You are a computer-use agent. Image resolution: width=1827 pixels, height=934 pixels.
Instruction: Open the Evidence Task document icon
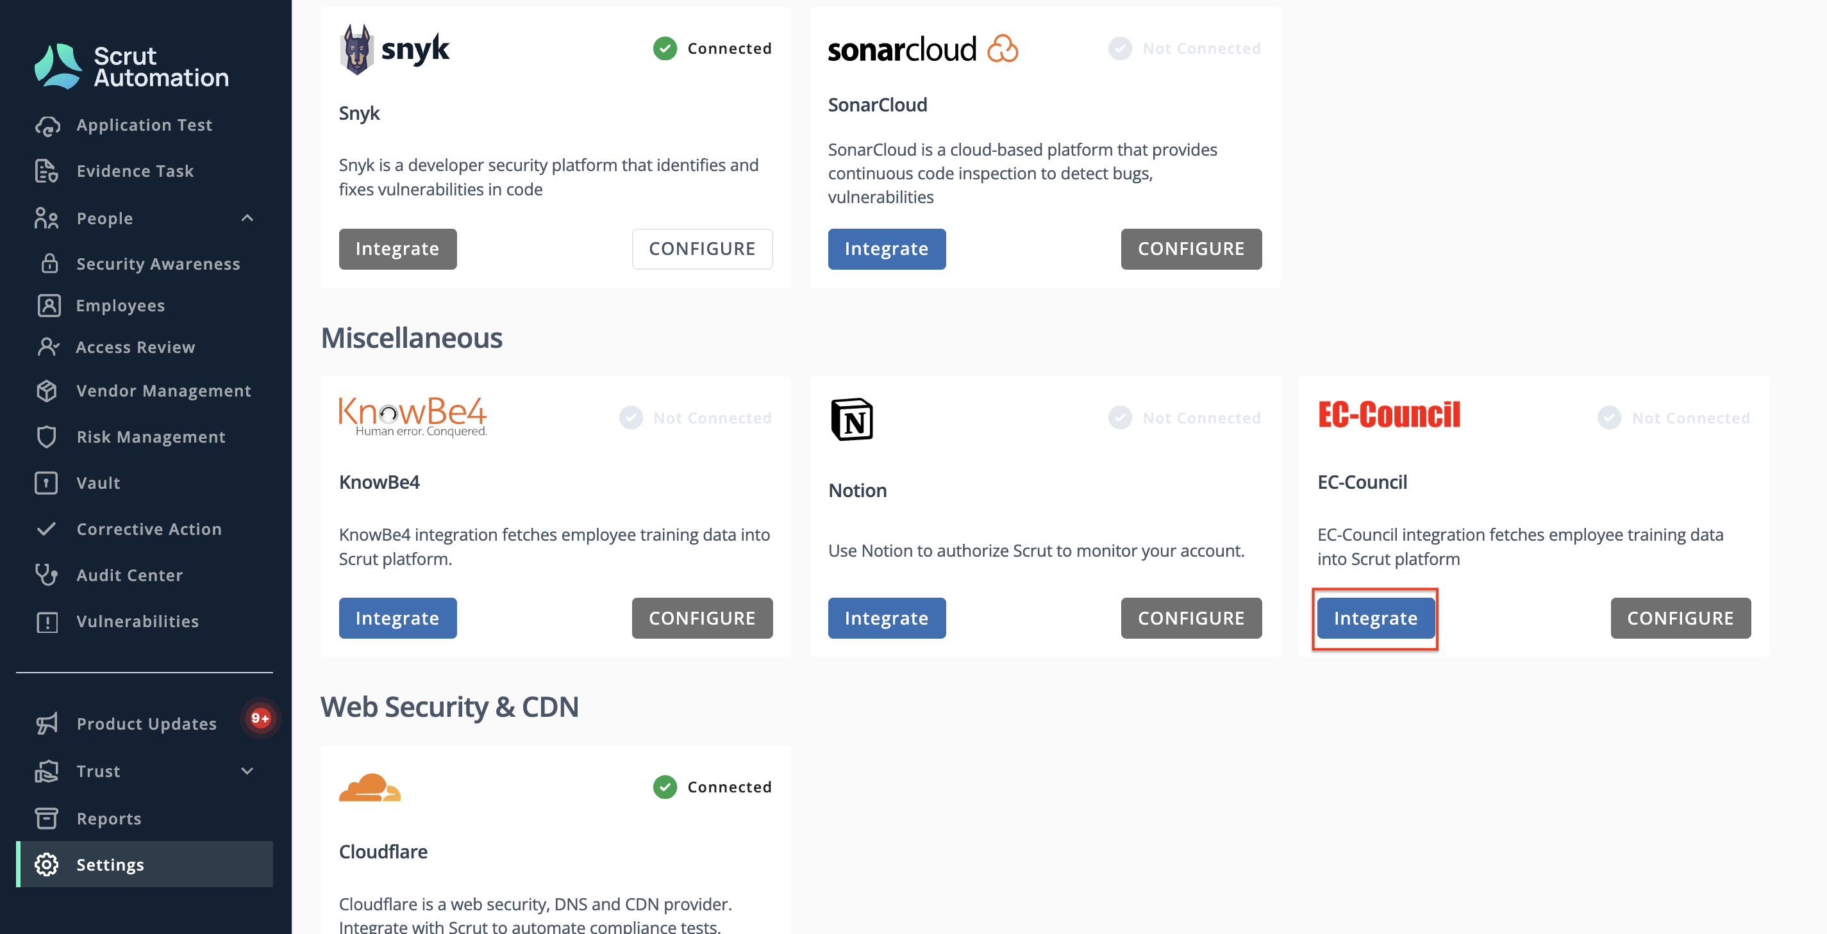46,171
